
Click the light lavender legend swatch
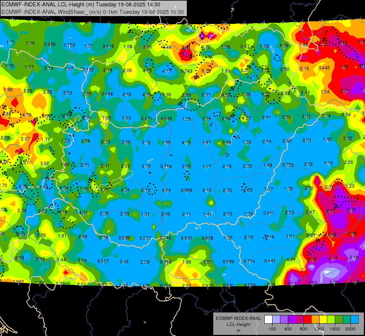276,320
